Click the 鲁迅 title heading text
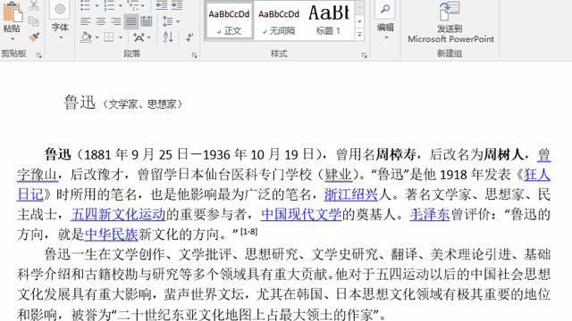Screen dimensions: 572x321 (80, 103)
